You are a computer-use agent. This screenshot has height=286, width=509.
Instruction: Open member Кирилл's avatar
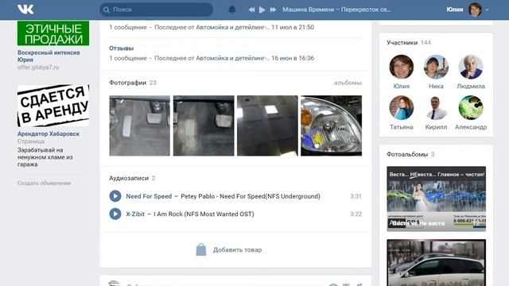436,108
